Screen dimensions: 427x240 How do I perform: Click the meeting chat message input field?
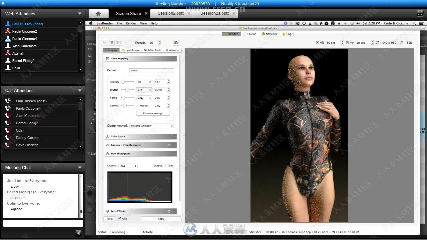pos(43,223)
